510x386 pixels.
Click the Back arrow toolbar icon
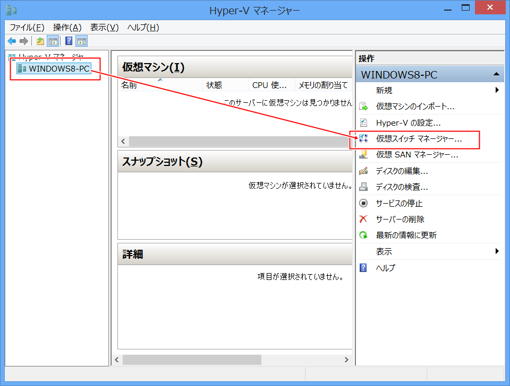12,41
